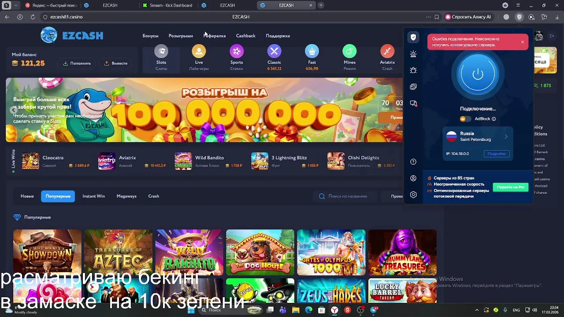Viewport: 564px width, 317px height.
Task: Open the VPN help question icon
Action: 413,162
